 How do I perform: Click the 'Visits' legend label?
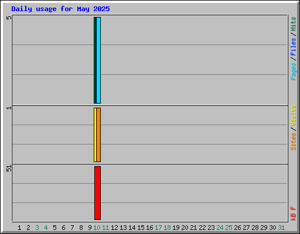[x=294, y=115]
